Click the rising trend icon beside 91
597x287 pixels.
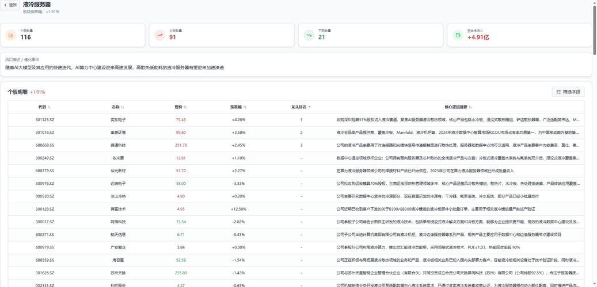(160, 36)
